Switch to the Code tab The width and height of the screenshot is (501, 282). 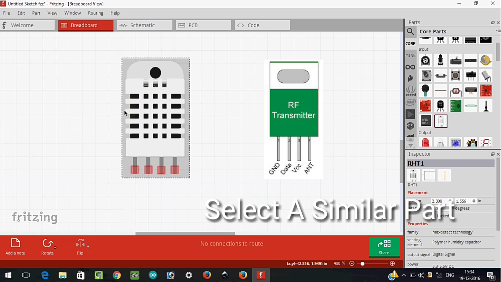262,25
